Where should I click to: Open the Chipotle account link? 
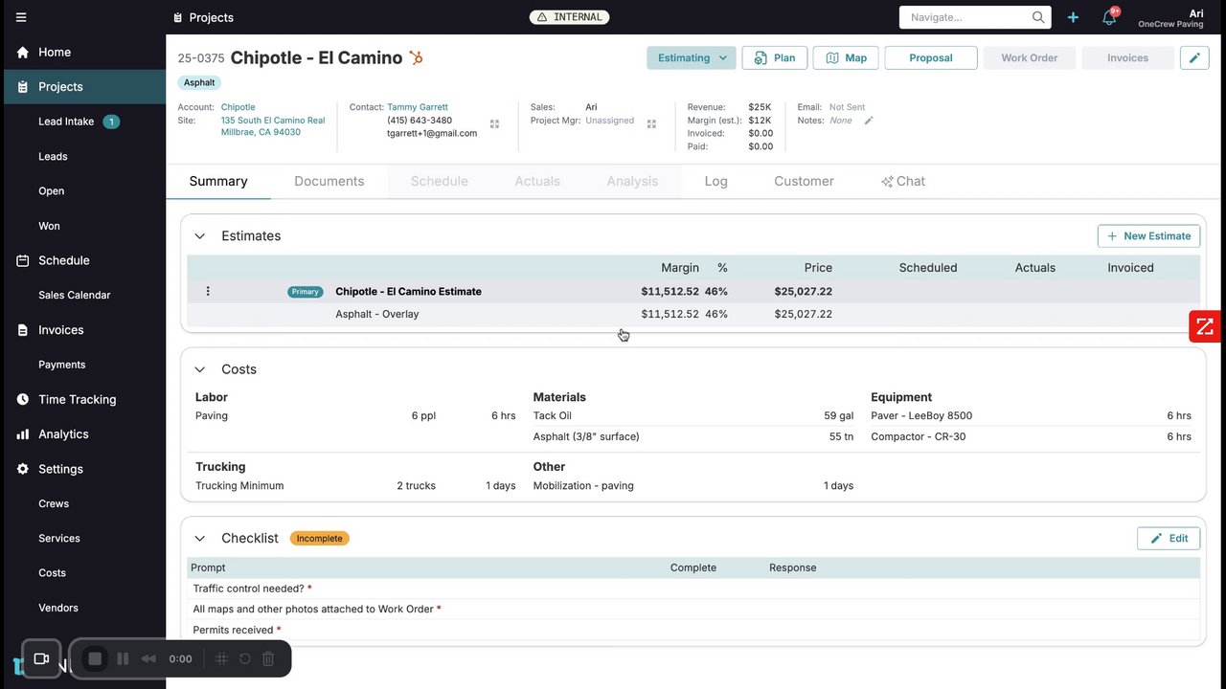tap(238, 107)
